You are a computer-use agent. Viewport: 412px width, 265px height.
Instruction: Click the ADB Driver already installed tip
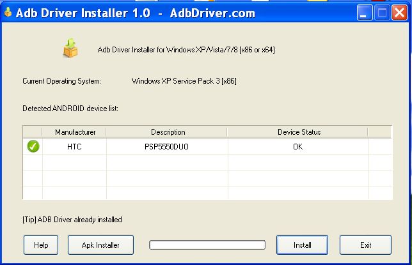pos(72,220)
